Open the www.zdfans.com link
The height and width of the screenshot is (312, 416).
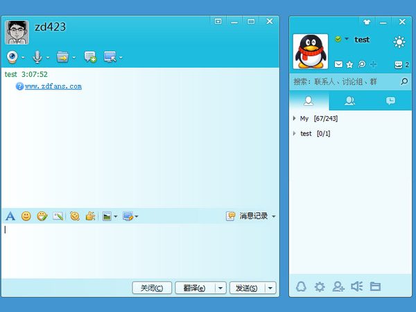click(53, 86)
